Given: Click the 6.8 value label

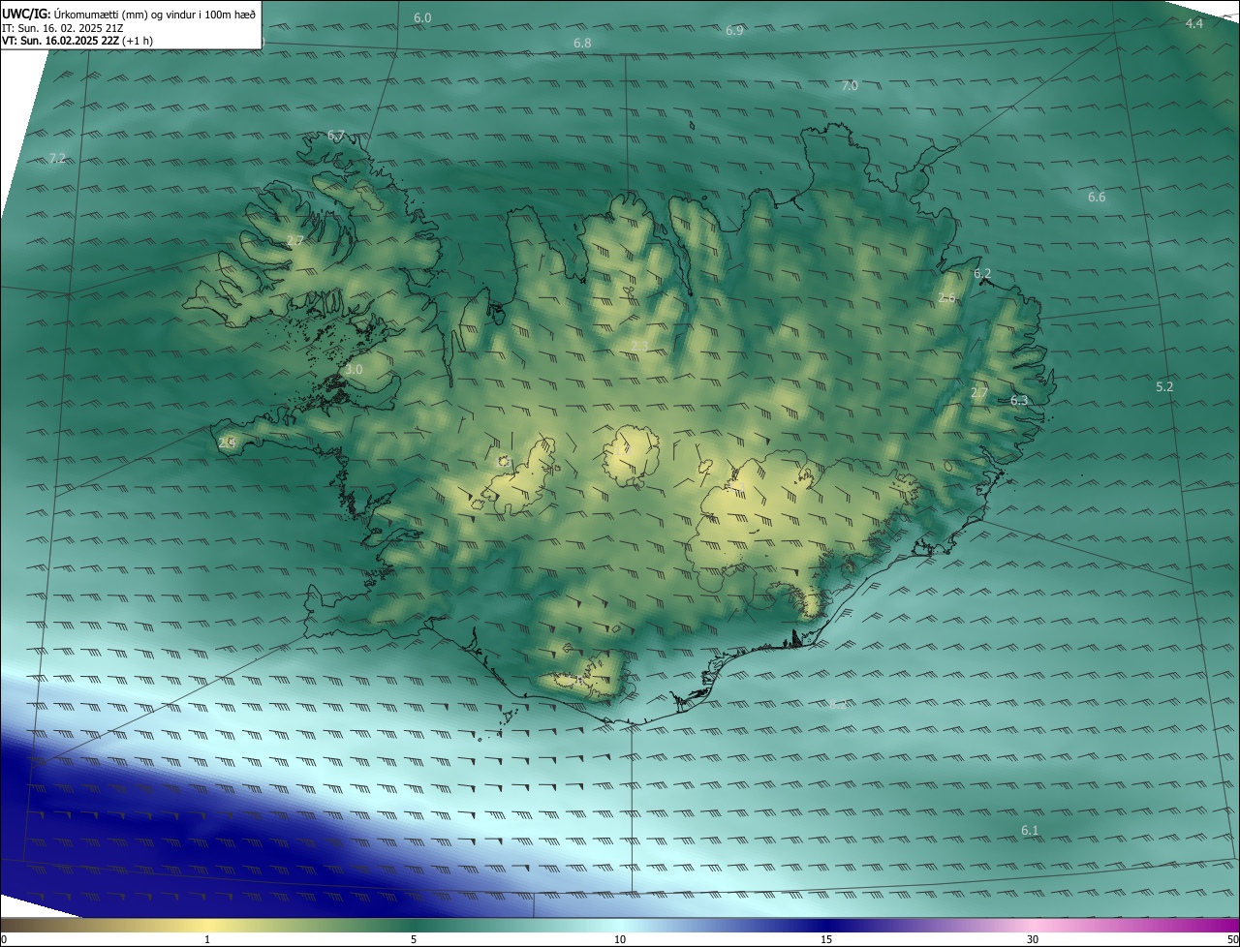Looking at the screenshot, I should [x=582, y=44].
